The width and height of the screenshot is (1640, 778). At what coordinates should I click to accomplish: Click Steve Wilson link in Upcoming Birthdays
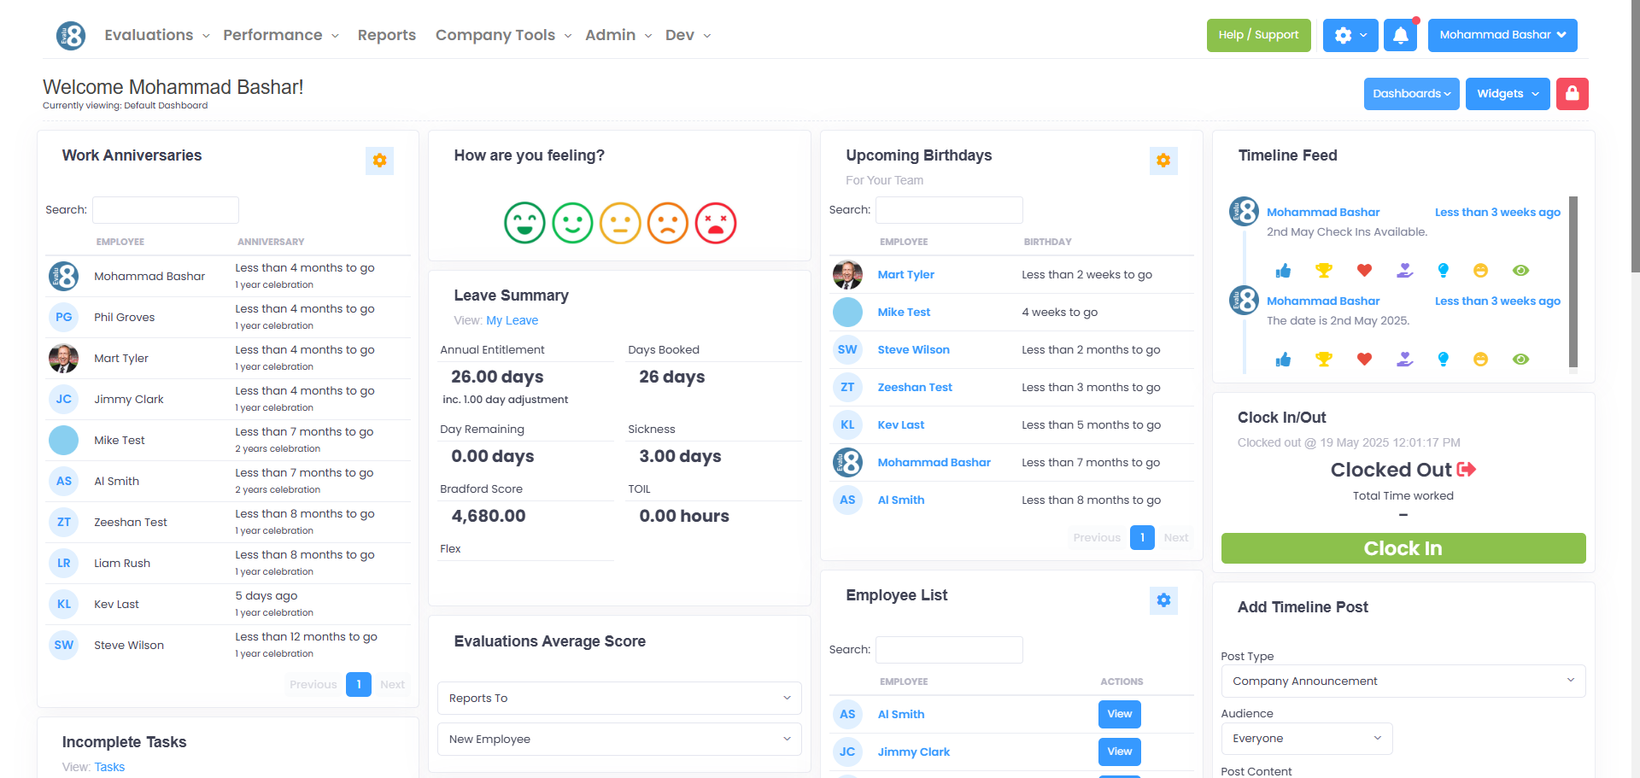(914, 349)
